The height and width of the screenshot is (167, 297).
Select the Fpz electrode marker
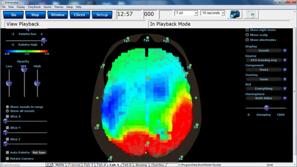[x=147, y=38]
